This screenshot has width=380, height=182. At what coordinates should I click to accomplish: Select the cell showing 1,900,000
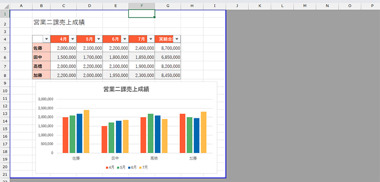point(142,66)
